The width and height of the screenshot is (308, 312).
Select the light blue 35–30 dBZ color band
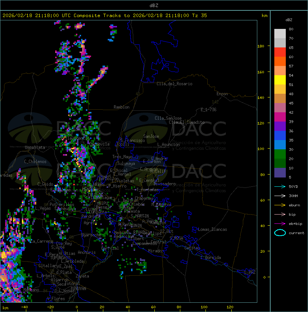(280, 145)
